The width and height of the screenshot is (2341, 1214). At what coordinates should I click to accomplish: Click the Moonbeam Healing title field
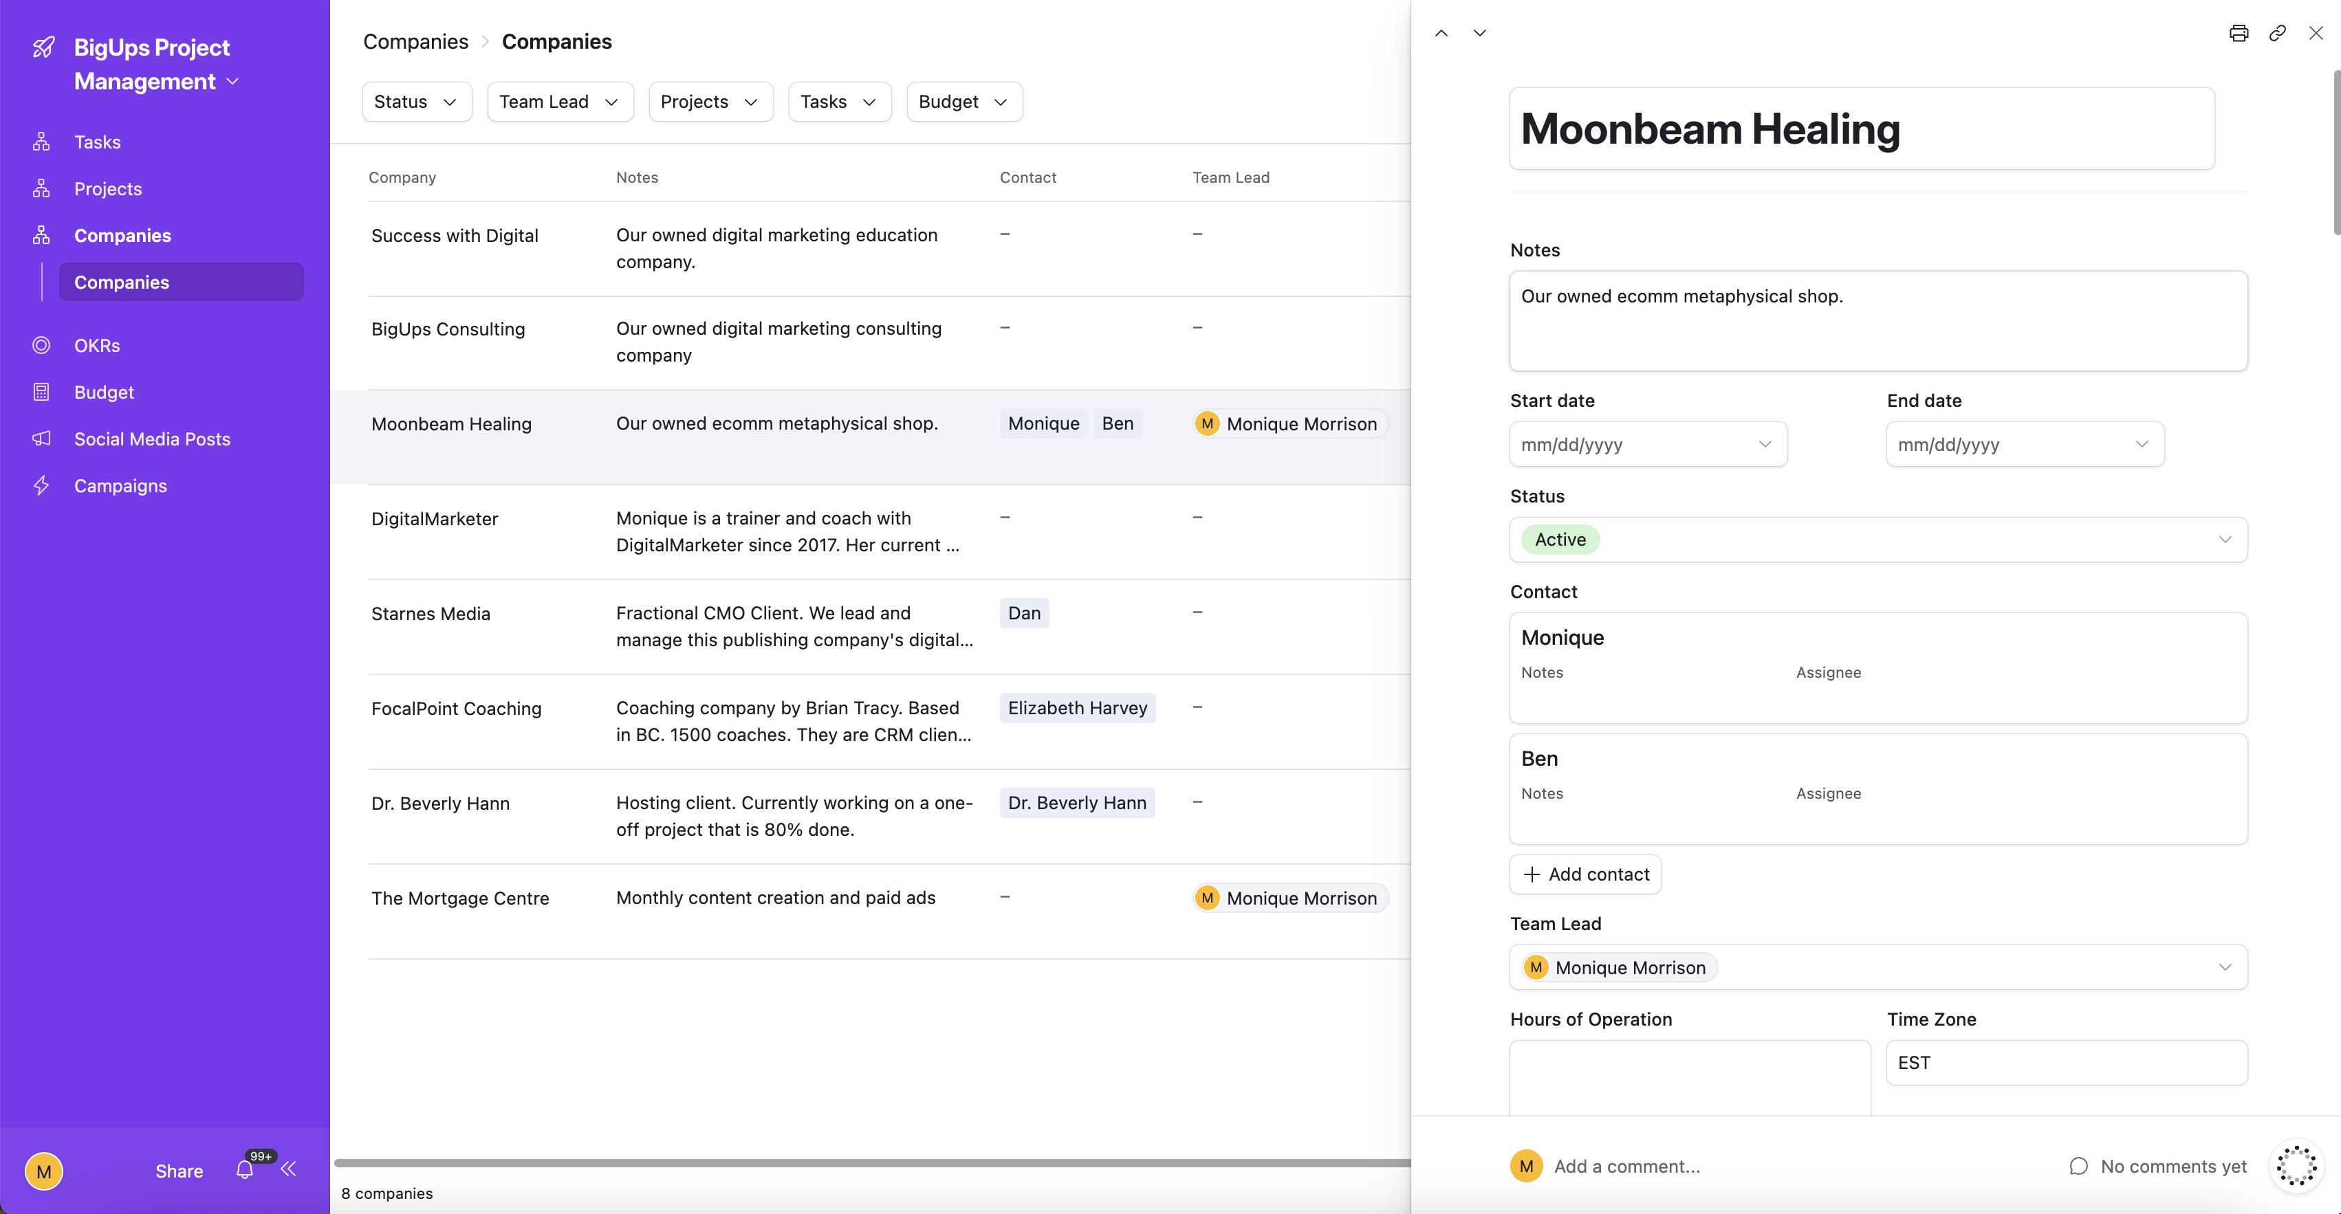pos(1861,128)
